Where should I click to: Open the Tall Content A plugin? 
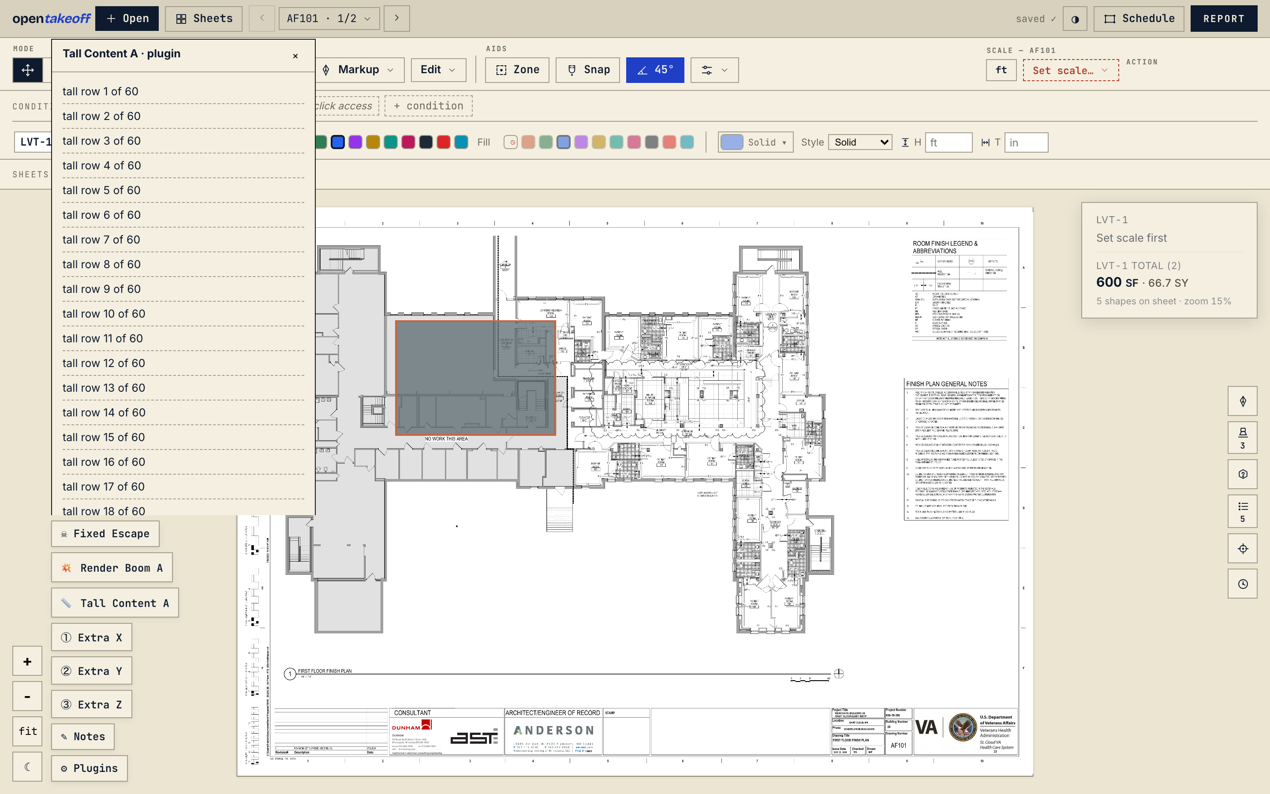115,603
